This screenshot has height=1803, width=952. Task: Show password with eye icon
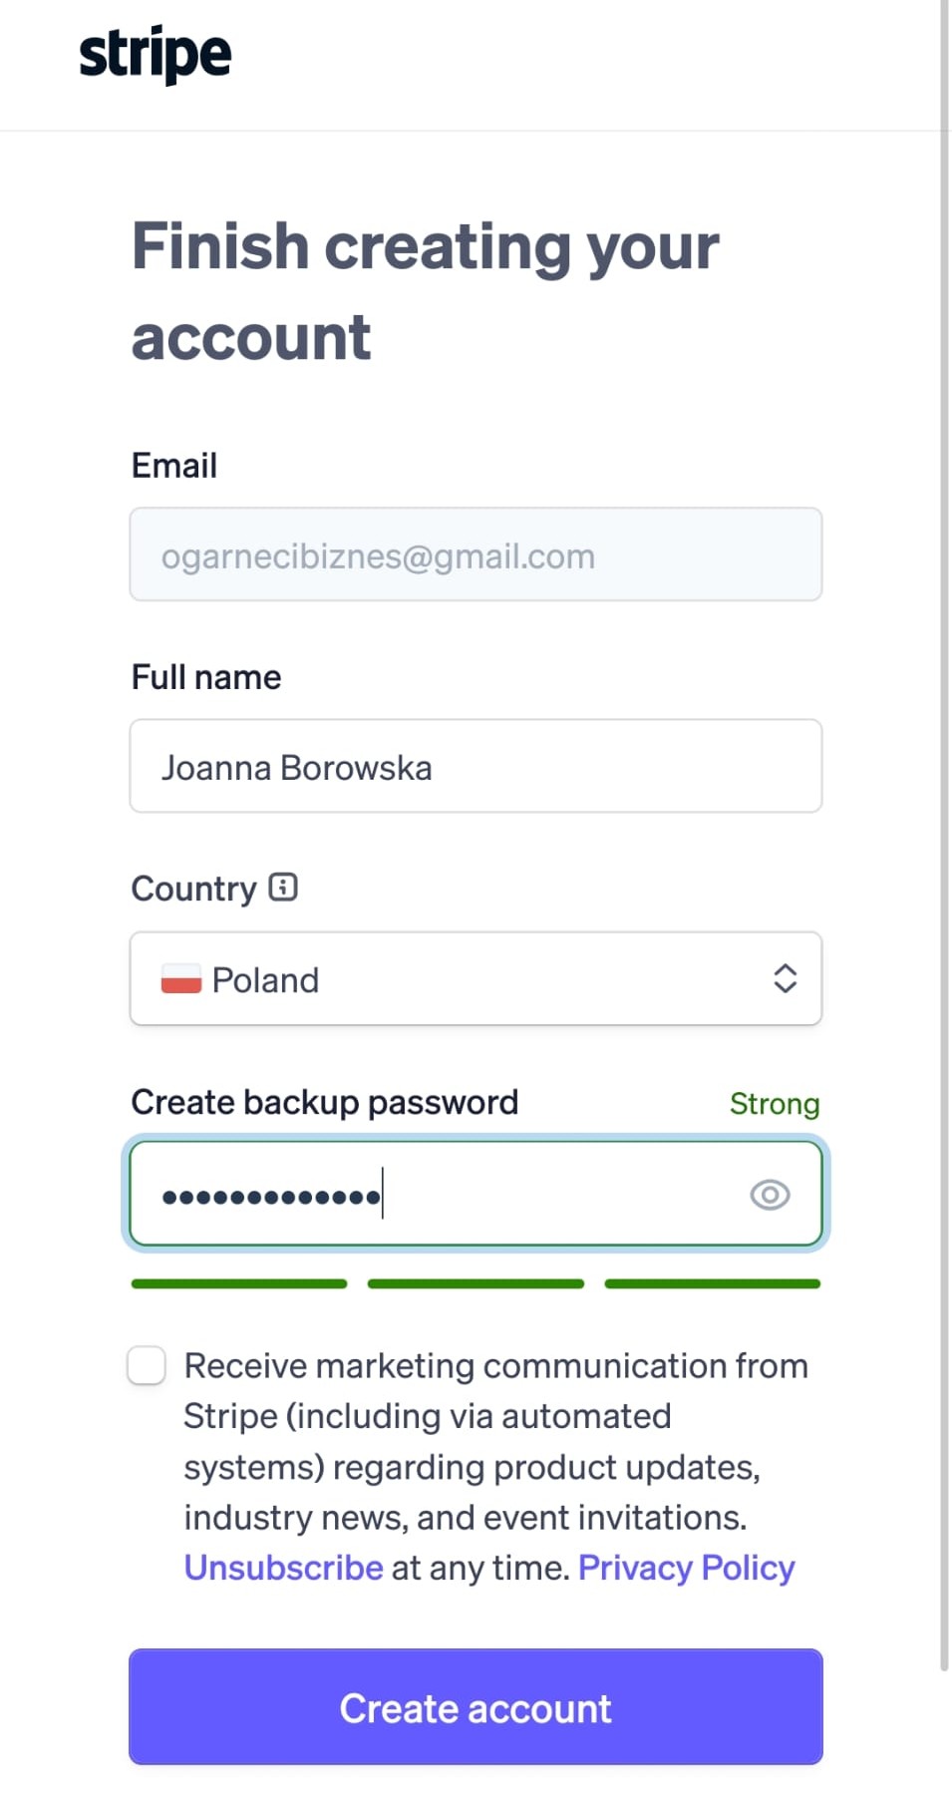[770, 1194]
